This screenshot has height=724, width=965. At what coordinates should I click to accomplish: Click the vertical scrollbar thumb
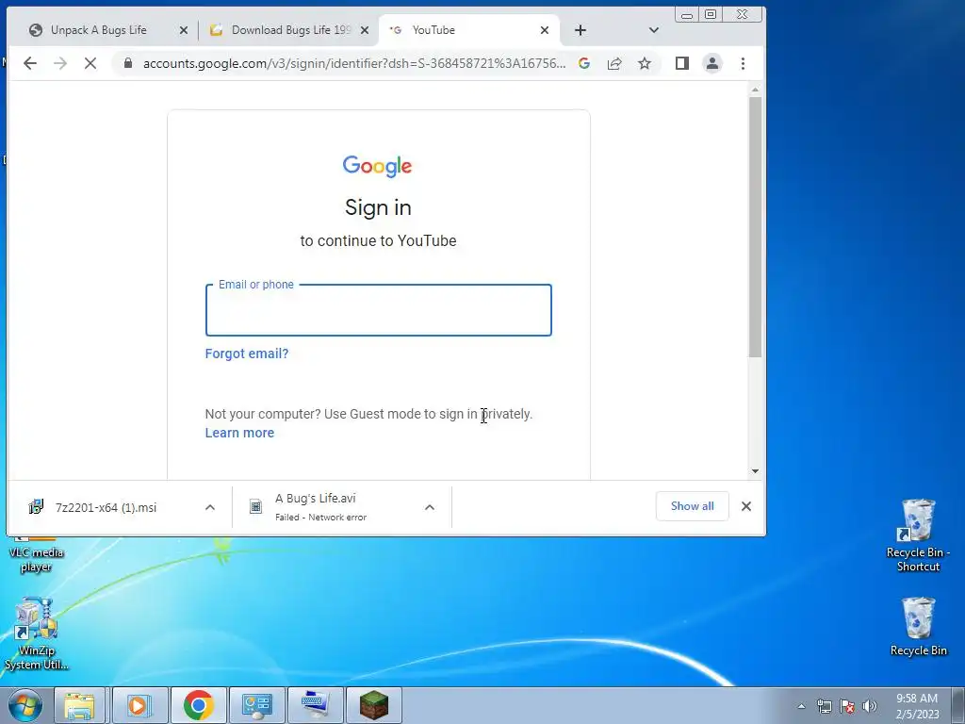tap(755, 227)
